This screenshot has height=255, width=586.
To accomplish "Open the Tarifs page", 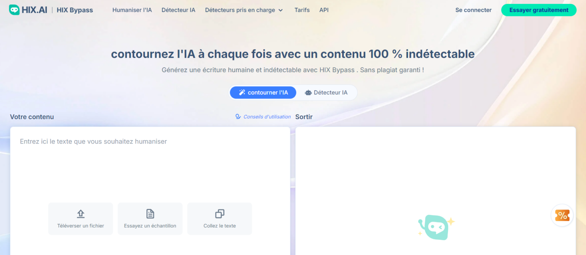I will pos(302,10).
